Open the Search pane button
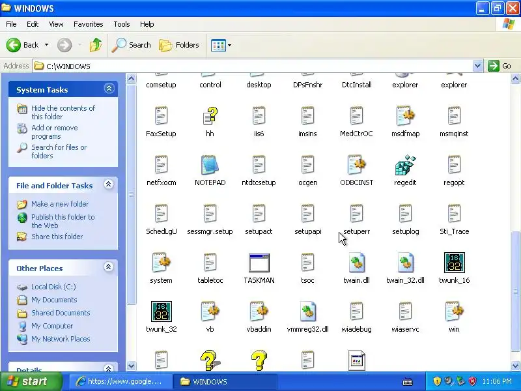This screenshot has width=521, height=391. click(x=132, y=45)
